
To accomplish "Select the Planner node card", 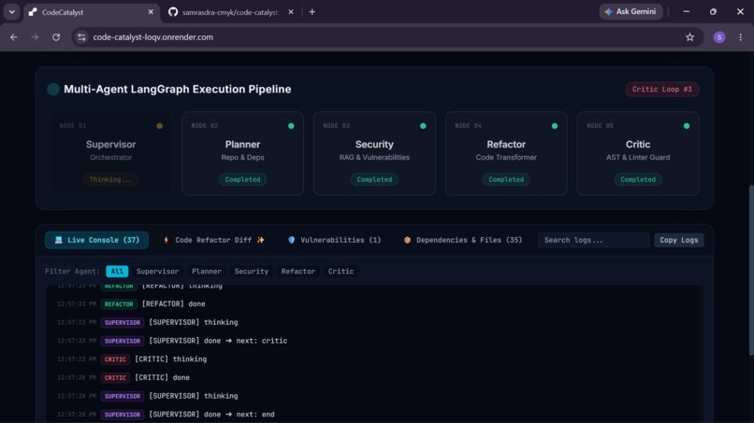I will [x=242, y=153].
